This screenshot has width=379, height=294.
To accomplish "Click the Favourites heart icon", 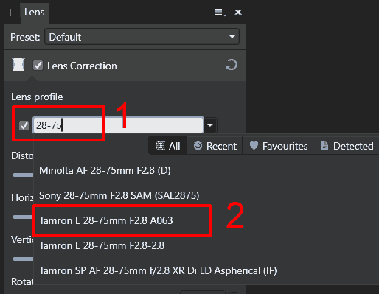I will 254,145.
